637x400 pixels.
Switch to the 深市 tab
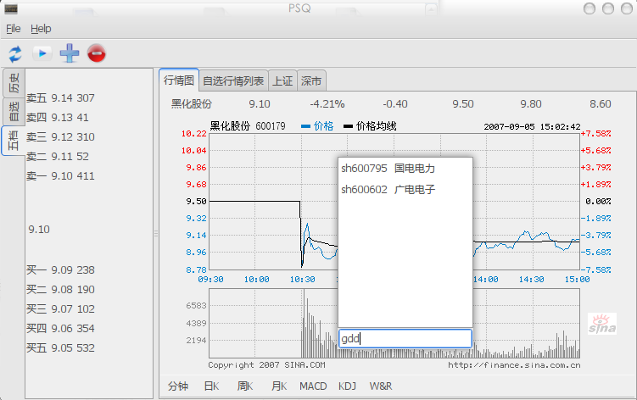click(311, 81)
